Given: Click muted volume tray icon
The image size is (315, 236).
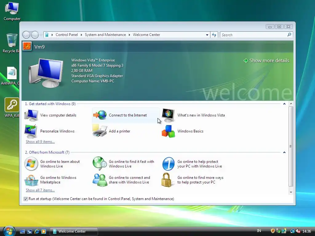Looking at the screenshot, I should click(298, 231).
